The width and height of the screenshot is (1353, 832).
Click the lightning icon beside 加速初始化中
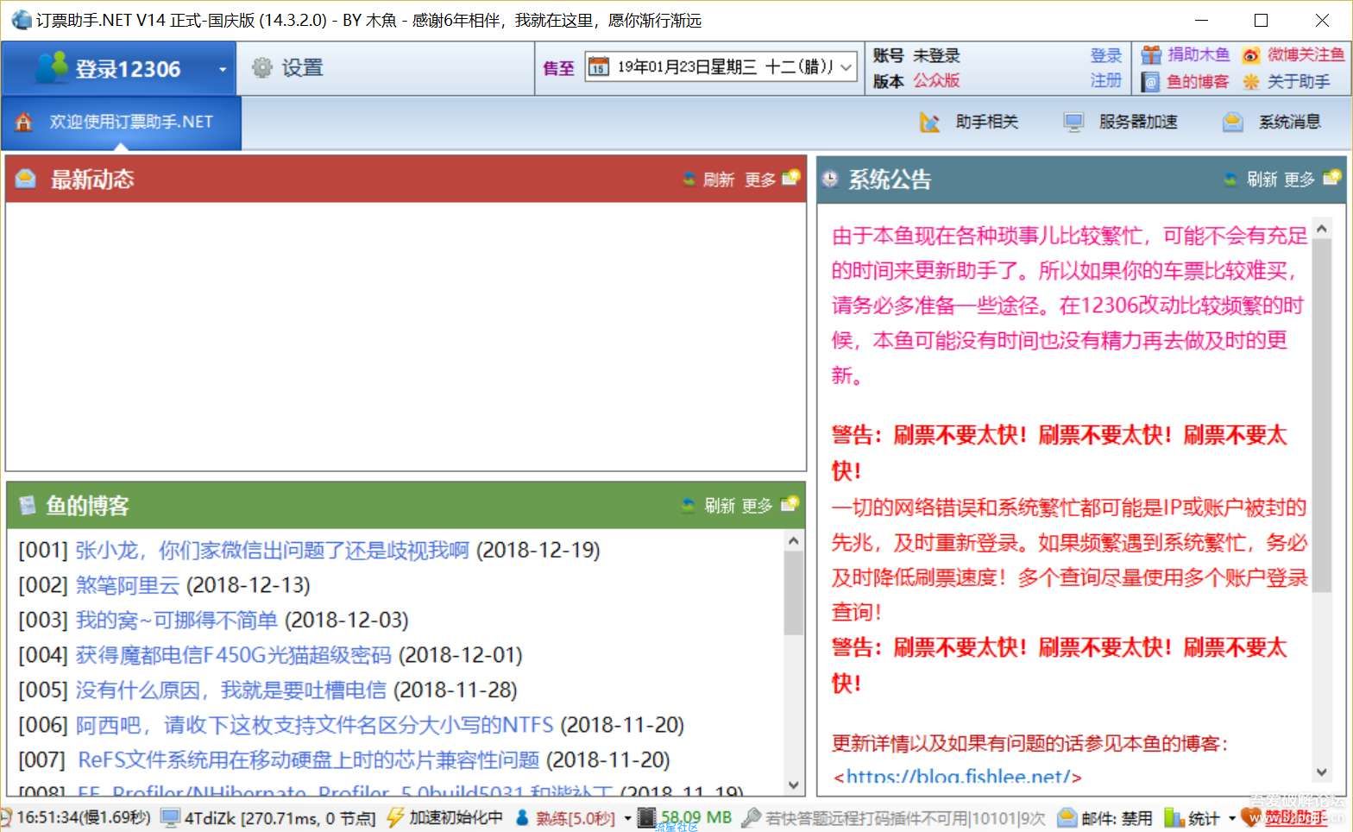click(x=395, y=817)
